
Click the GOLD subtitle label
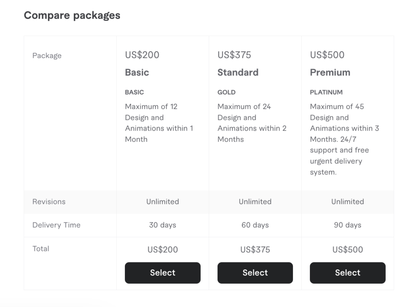226,92
